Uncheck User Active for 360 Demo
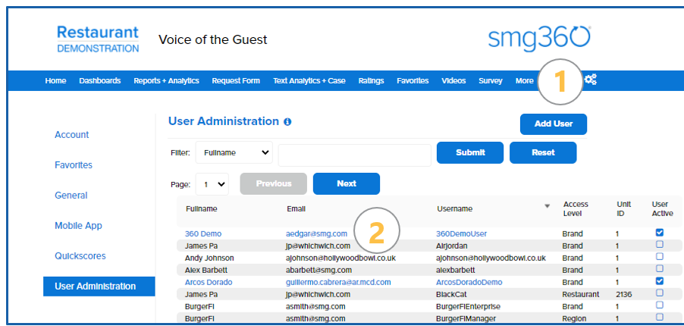Viewport: 684px width, 326px height. pyautogui.click(x=659, y=233)
